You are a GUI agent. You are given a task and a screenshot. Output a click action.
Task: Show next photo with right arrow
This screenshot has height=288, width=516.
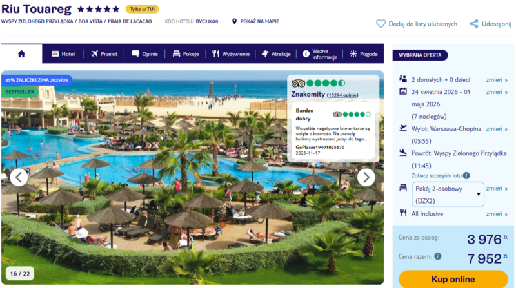point(366,178)
